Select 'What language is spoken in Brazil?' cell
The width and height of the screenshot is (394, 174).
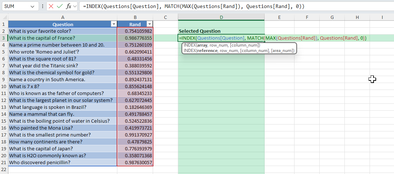[x=63, y=107]
